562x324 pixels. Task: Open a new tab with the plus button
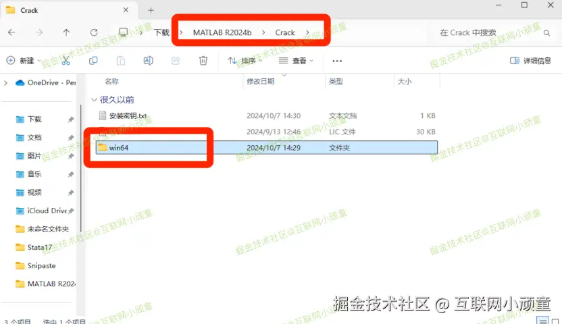151,10
